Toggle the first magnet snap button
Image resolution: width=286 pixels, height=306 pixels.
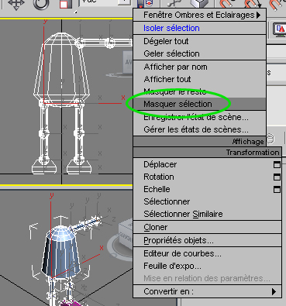(x=226, y=4)
